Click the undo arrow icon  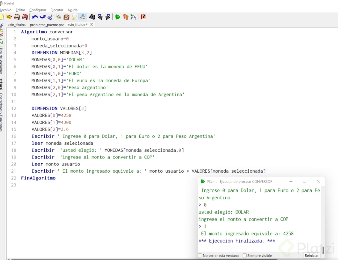tap(35, 17)
